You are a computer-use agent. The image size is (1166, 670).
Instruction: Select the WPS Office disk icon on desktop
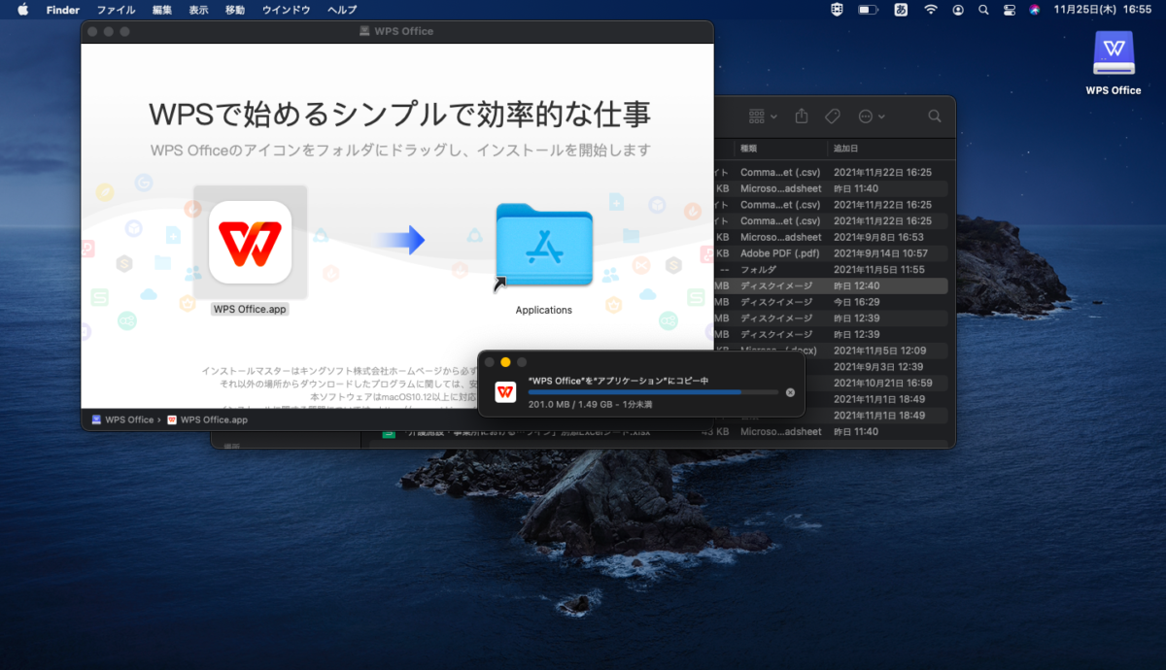click(1114, 53)
